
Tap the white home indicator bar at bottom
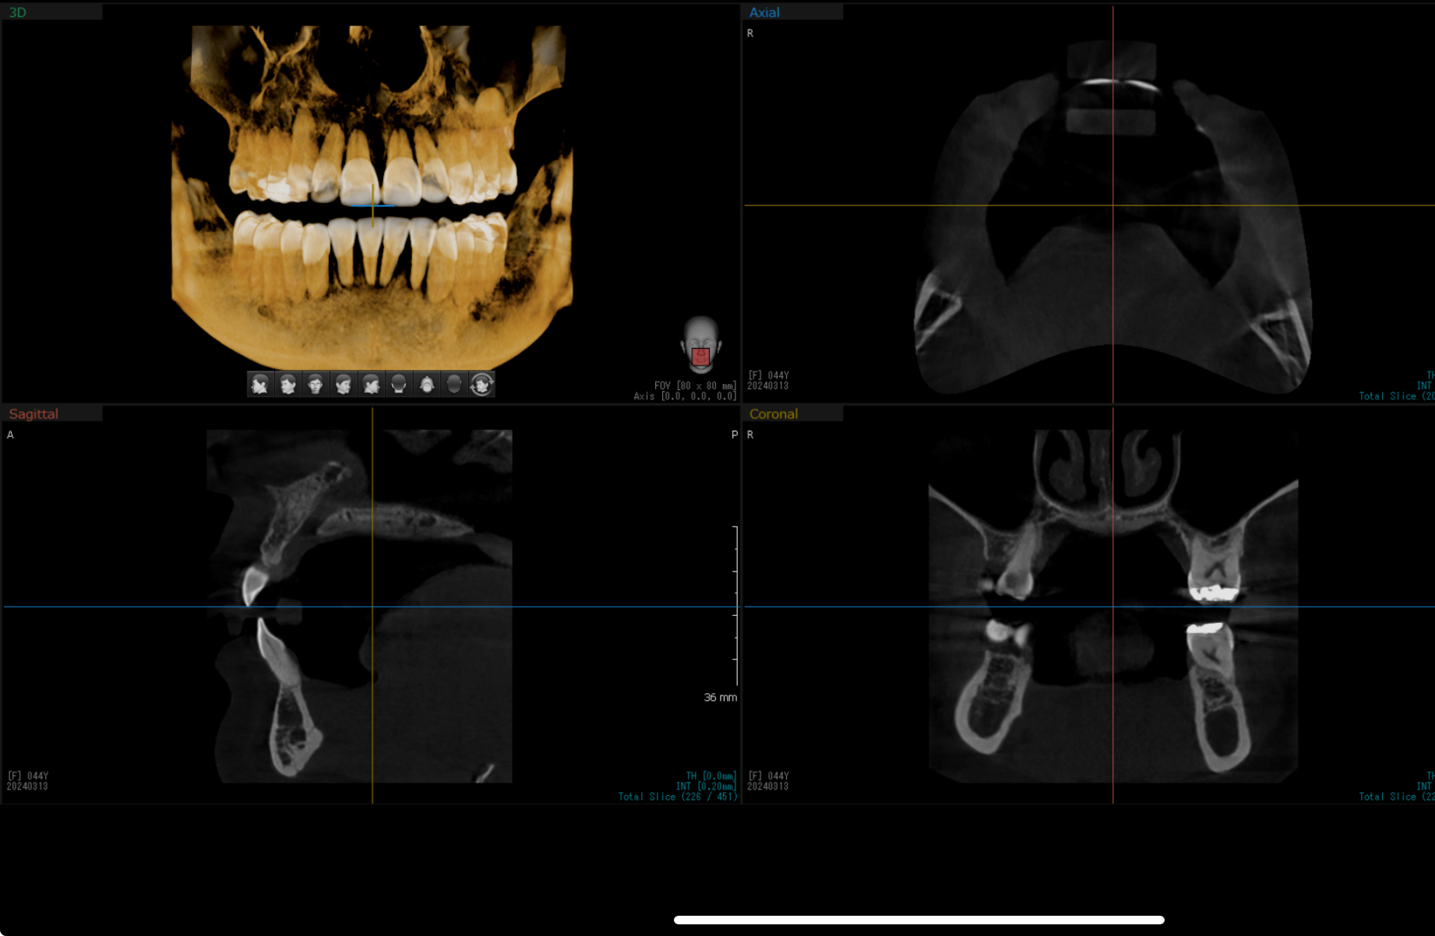(x=919, y=920)
